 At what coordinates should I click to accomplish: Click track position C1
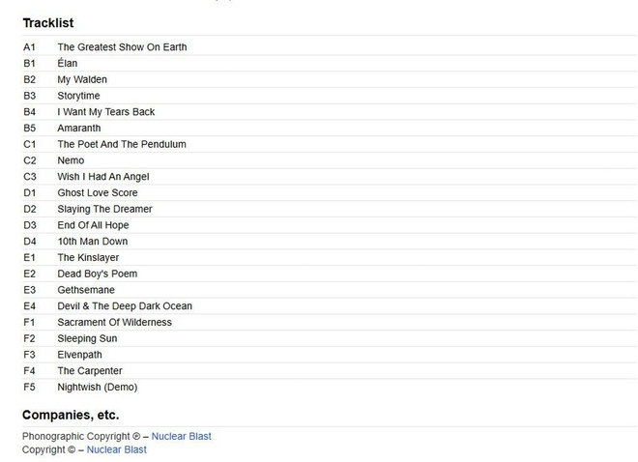pos(30,144)
